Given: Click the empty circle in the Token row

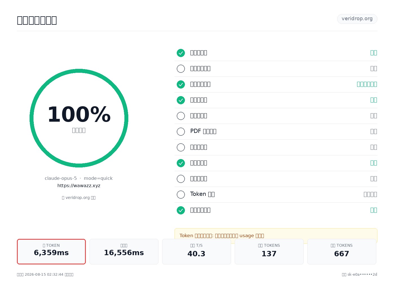Looking at the screenshot, I should tap(181, 194).
